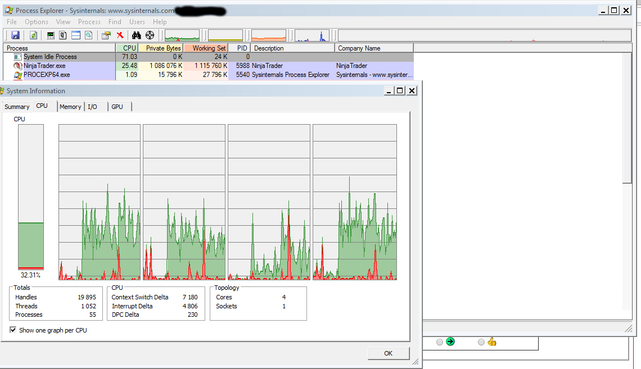The width and height of the screenshot is (641, 369).
Task: Sort by Private Bytes column header
Action: (161, 48)
